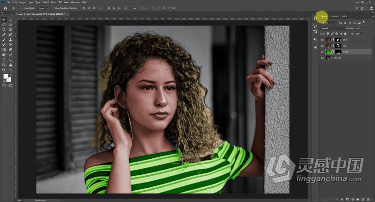Switch to the Channels tab

[334, 17]
